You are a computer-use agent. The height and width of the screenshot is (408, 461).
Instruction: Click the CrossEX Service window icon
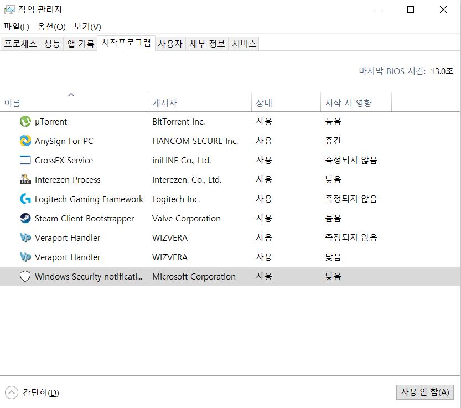pyautogui.click(x=25, y=160)
